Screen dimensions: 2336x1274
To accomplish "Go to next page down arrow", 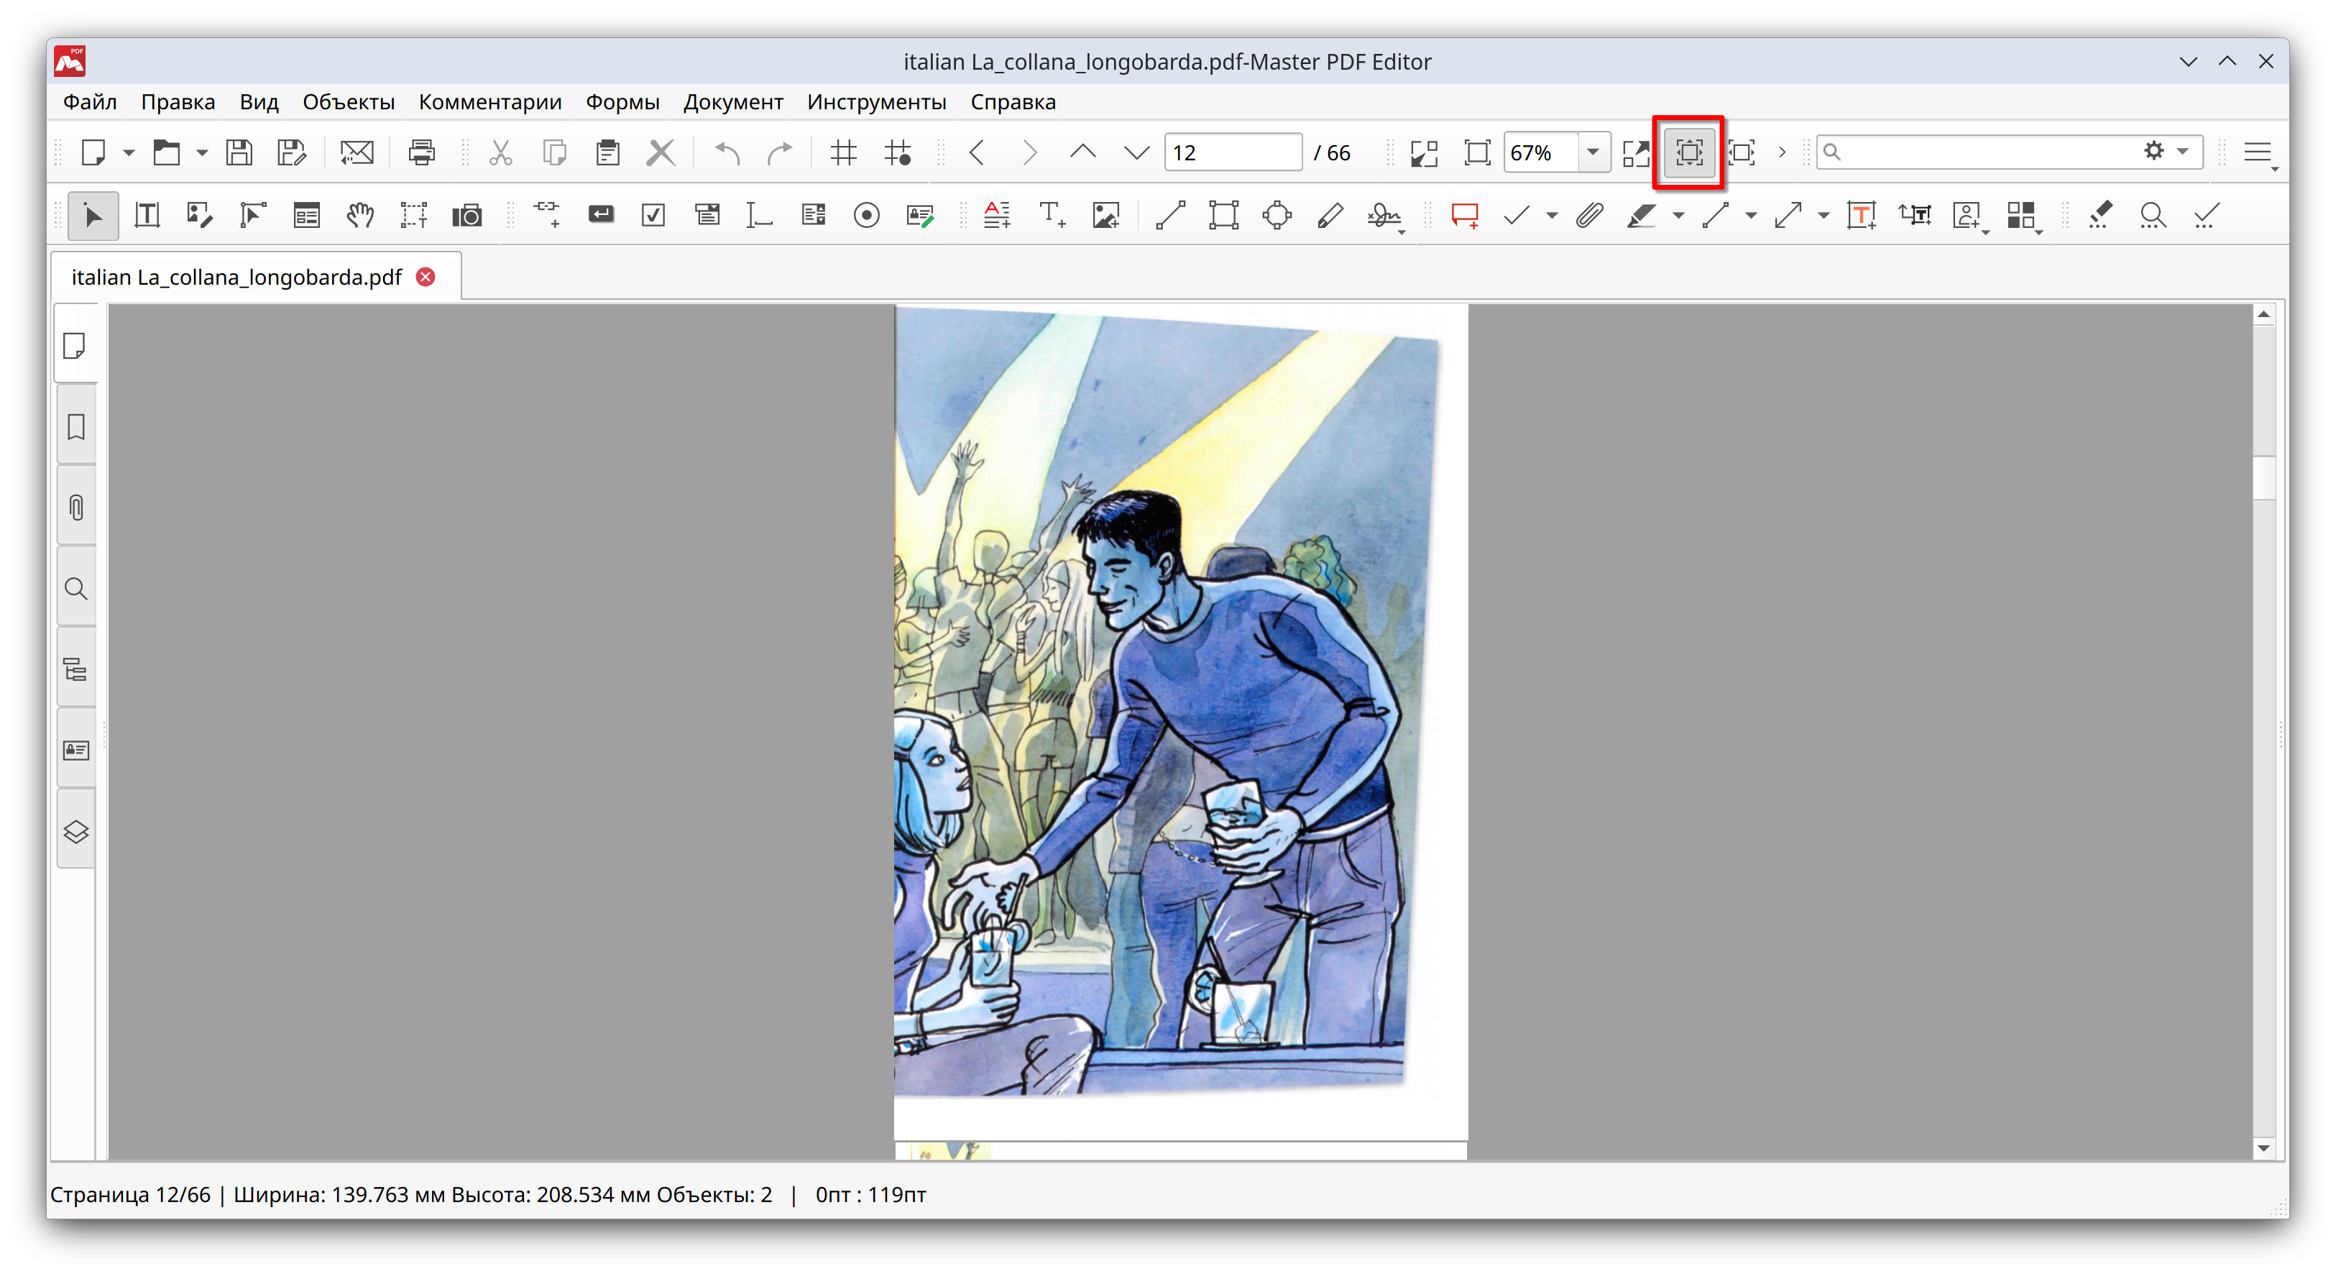I will (1136, 152).
